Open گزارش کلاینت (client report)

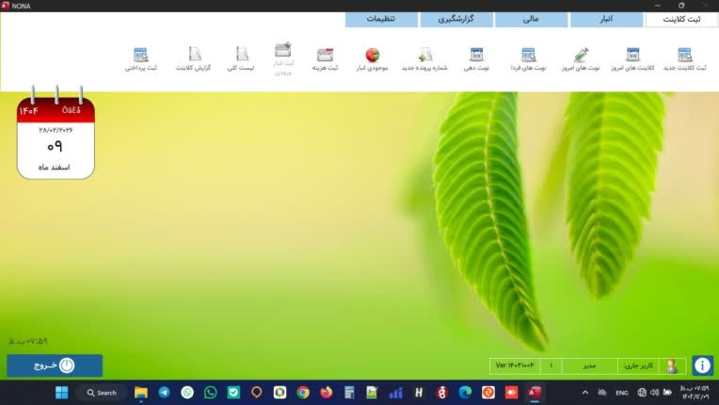coord(194,58)
